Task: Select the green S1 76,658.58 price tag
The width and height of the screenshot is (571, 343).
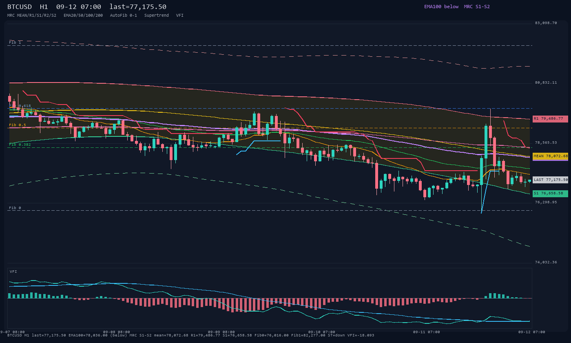Action: (550, 194)
